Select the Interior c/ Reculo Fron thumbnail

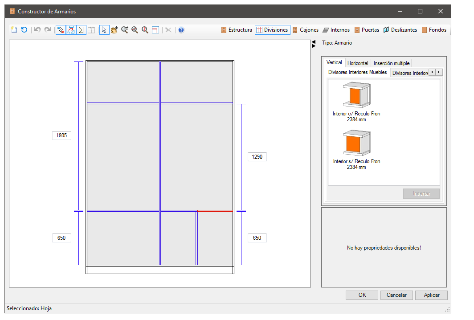pyautogui.click(x=356, y=102)
